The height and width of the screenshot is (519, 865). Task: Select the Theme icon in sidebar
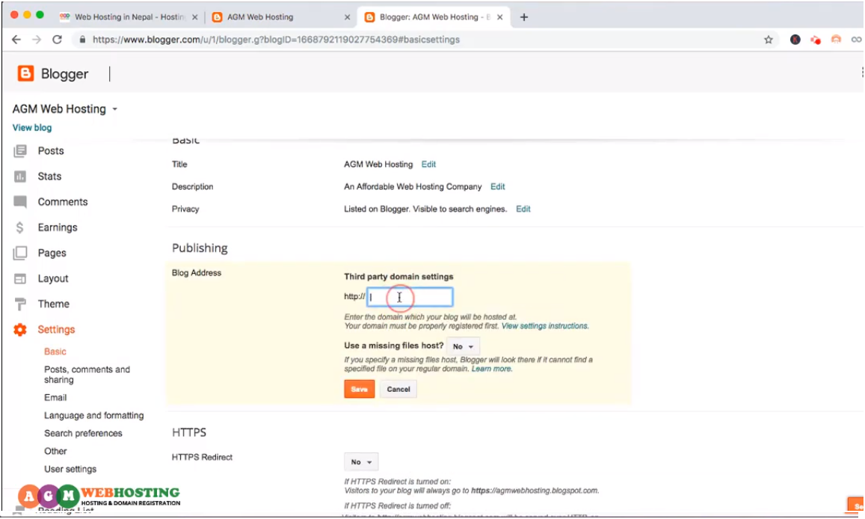point(20,304)
